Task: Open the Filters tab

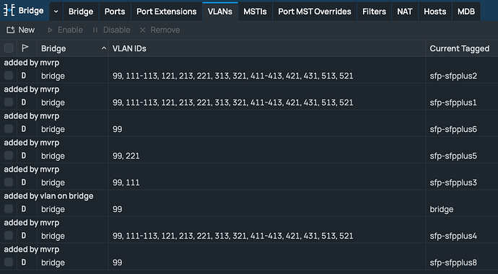Action: 374,12
